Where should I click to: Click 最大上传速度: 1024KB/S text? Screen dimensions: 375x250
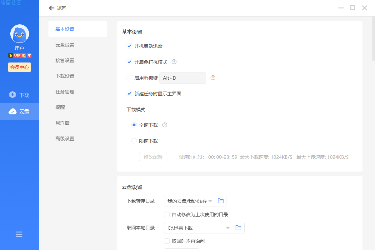point(322,157)
